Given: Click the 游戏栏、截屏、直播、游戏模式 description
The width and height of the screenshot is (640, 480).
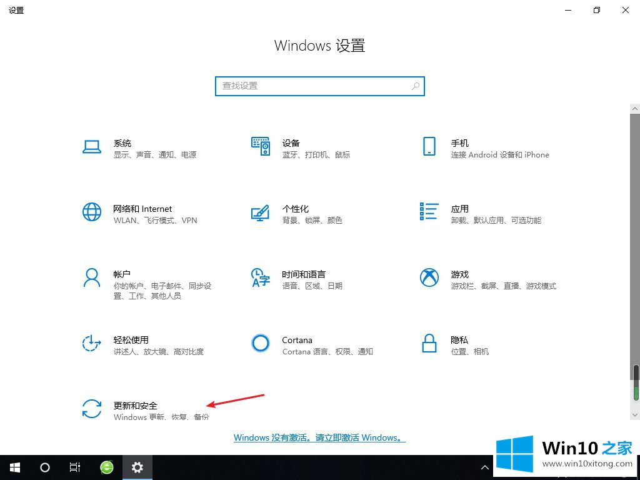Looking at the screenshot, I should click(x=504, y=286).
